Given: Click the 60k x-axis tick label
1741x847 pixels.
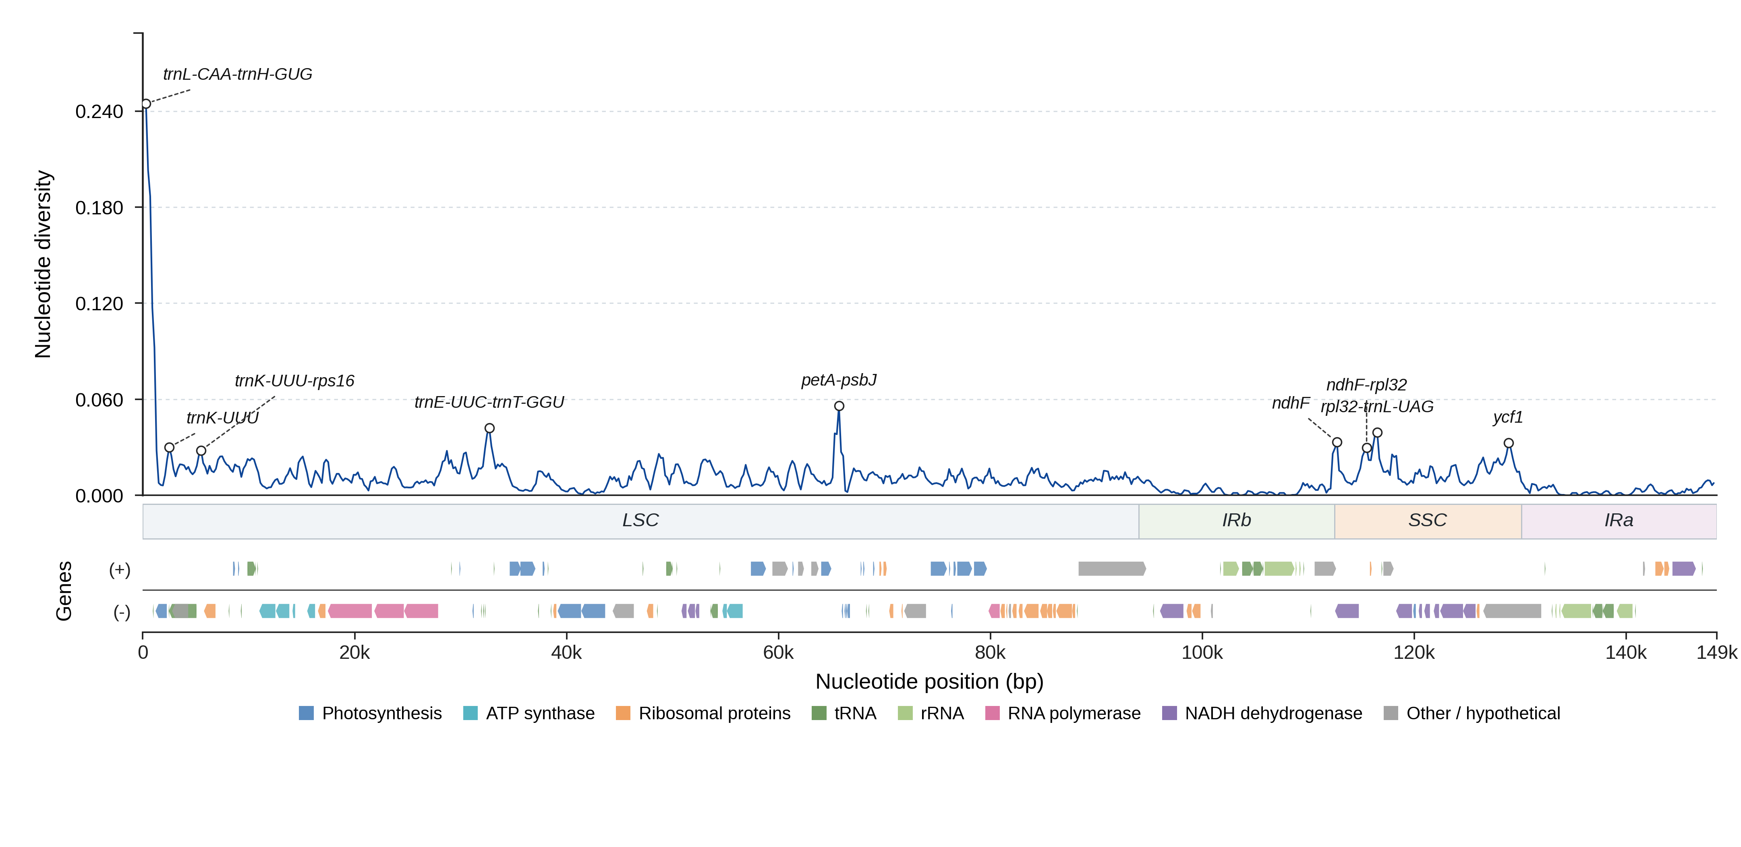Looking at the screenshot, I should click(779, 653).
